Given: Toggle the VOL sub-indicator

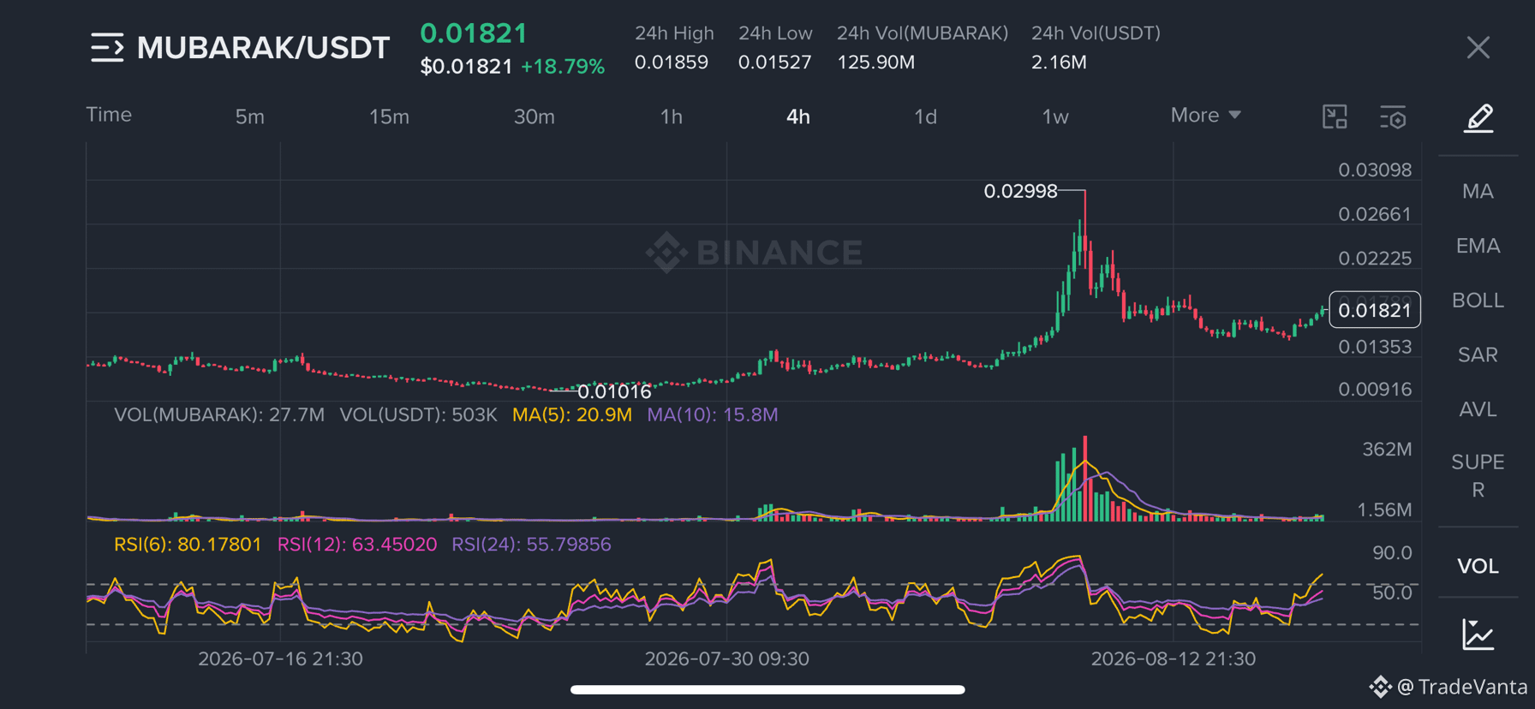Looking at the screenshot, I should [x=1478, y=566].
